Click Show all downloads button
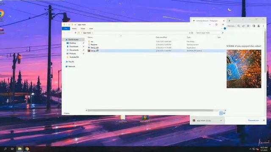271x152 pixels. pyautogui.click(x=253, y=120)
